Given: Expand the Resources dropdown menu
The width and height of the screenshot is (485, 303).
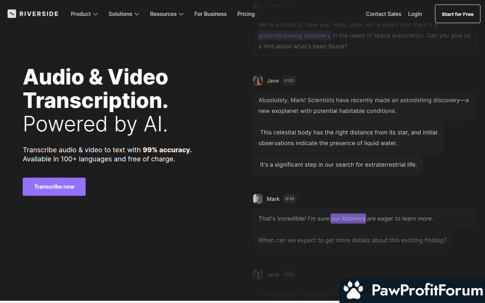Looking at the screenshot, I should pos(166,14).
